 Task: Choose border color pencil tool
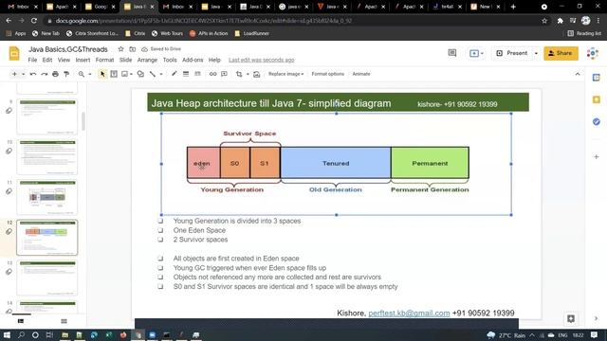(175, 74)
